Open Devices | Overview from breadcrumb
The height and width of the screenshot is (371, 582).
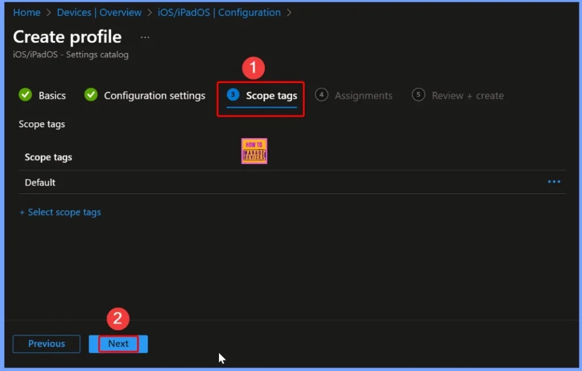click(99, 12)
